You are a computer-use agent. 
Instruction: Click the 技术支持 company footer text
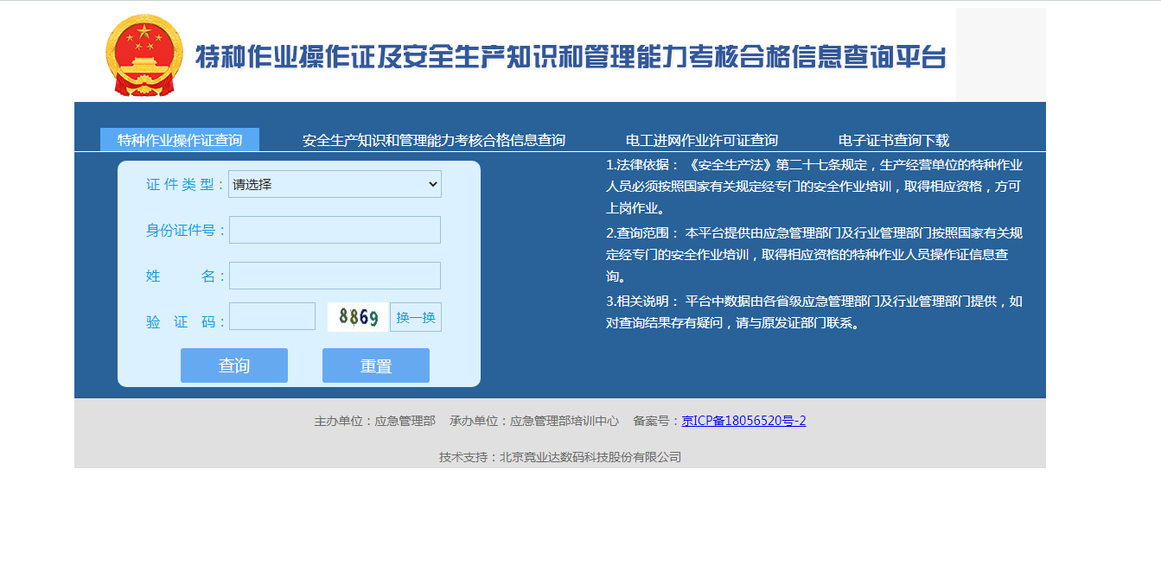[x=559, y=457]
